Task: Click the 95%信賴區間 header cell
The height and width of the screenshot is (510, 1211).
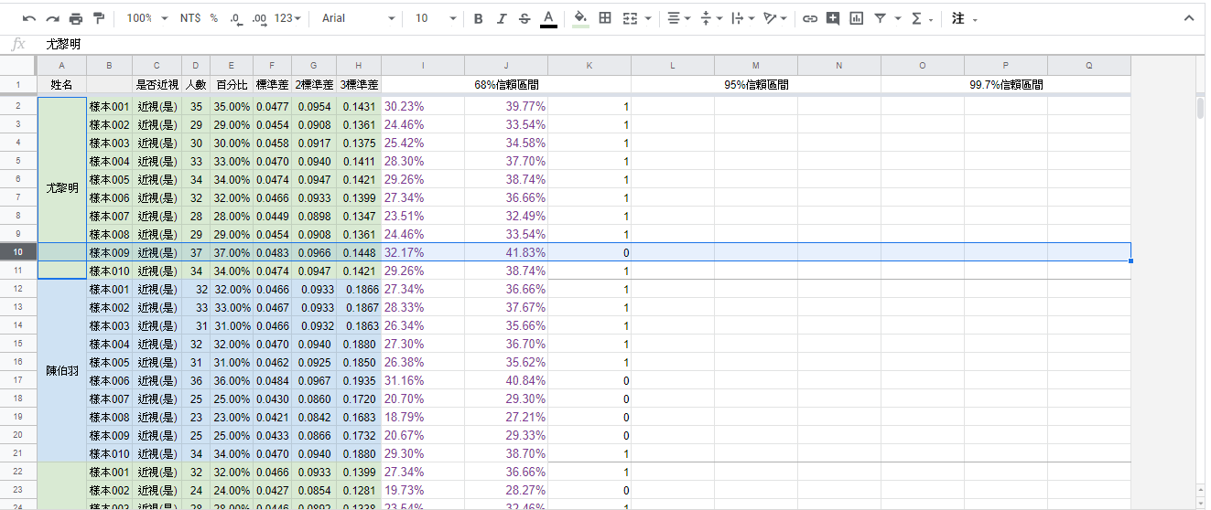Action: pyautogui.click(x=756, y=84)
